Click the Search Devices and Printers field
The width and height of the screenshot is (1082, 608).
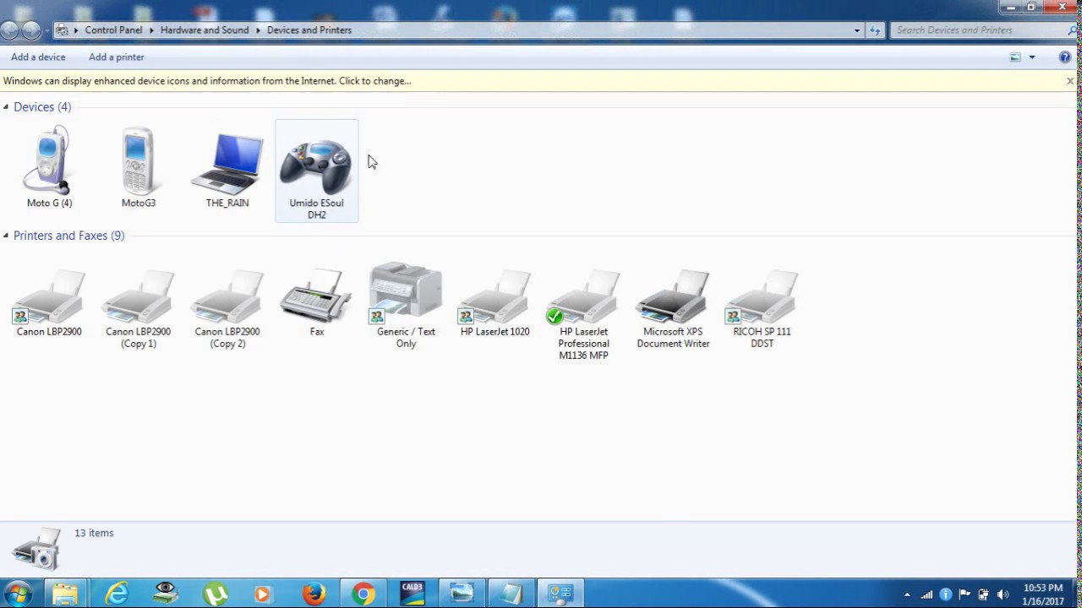coord(977,30)
